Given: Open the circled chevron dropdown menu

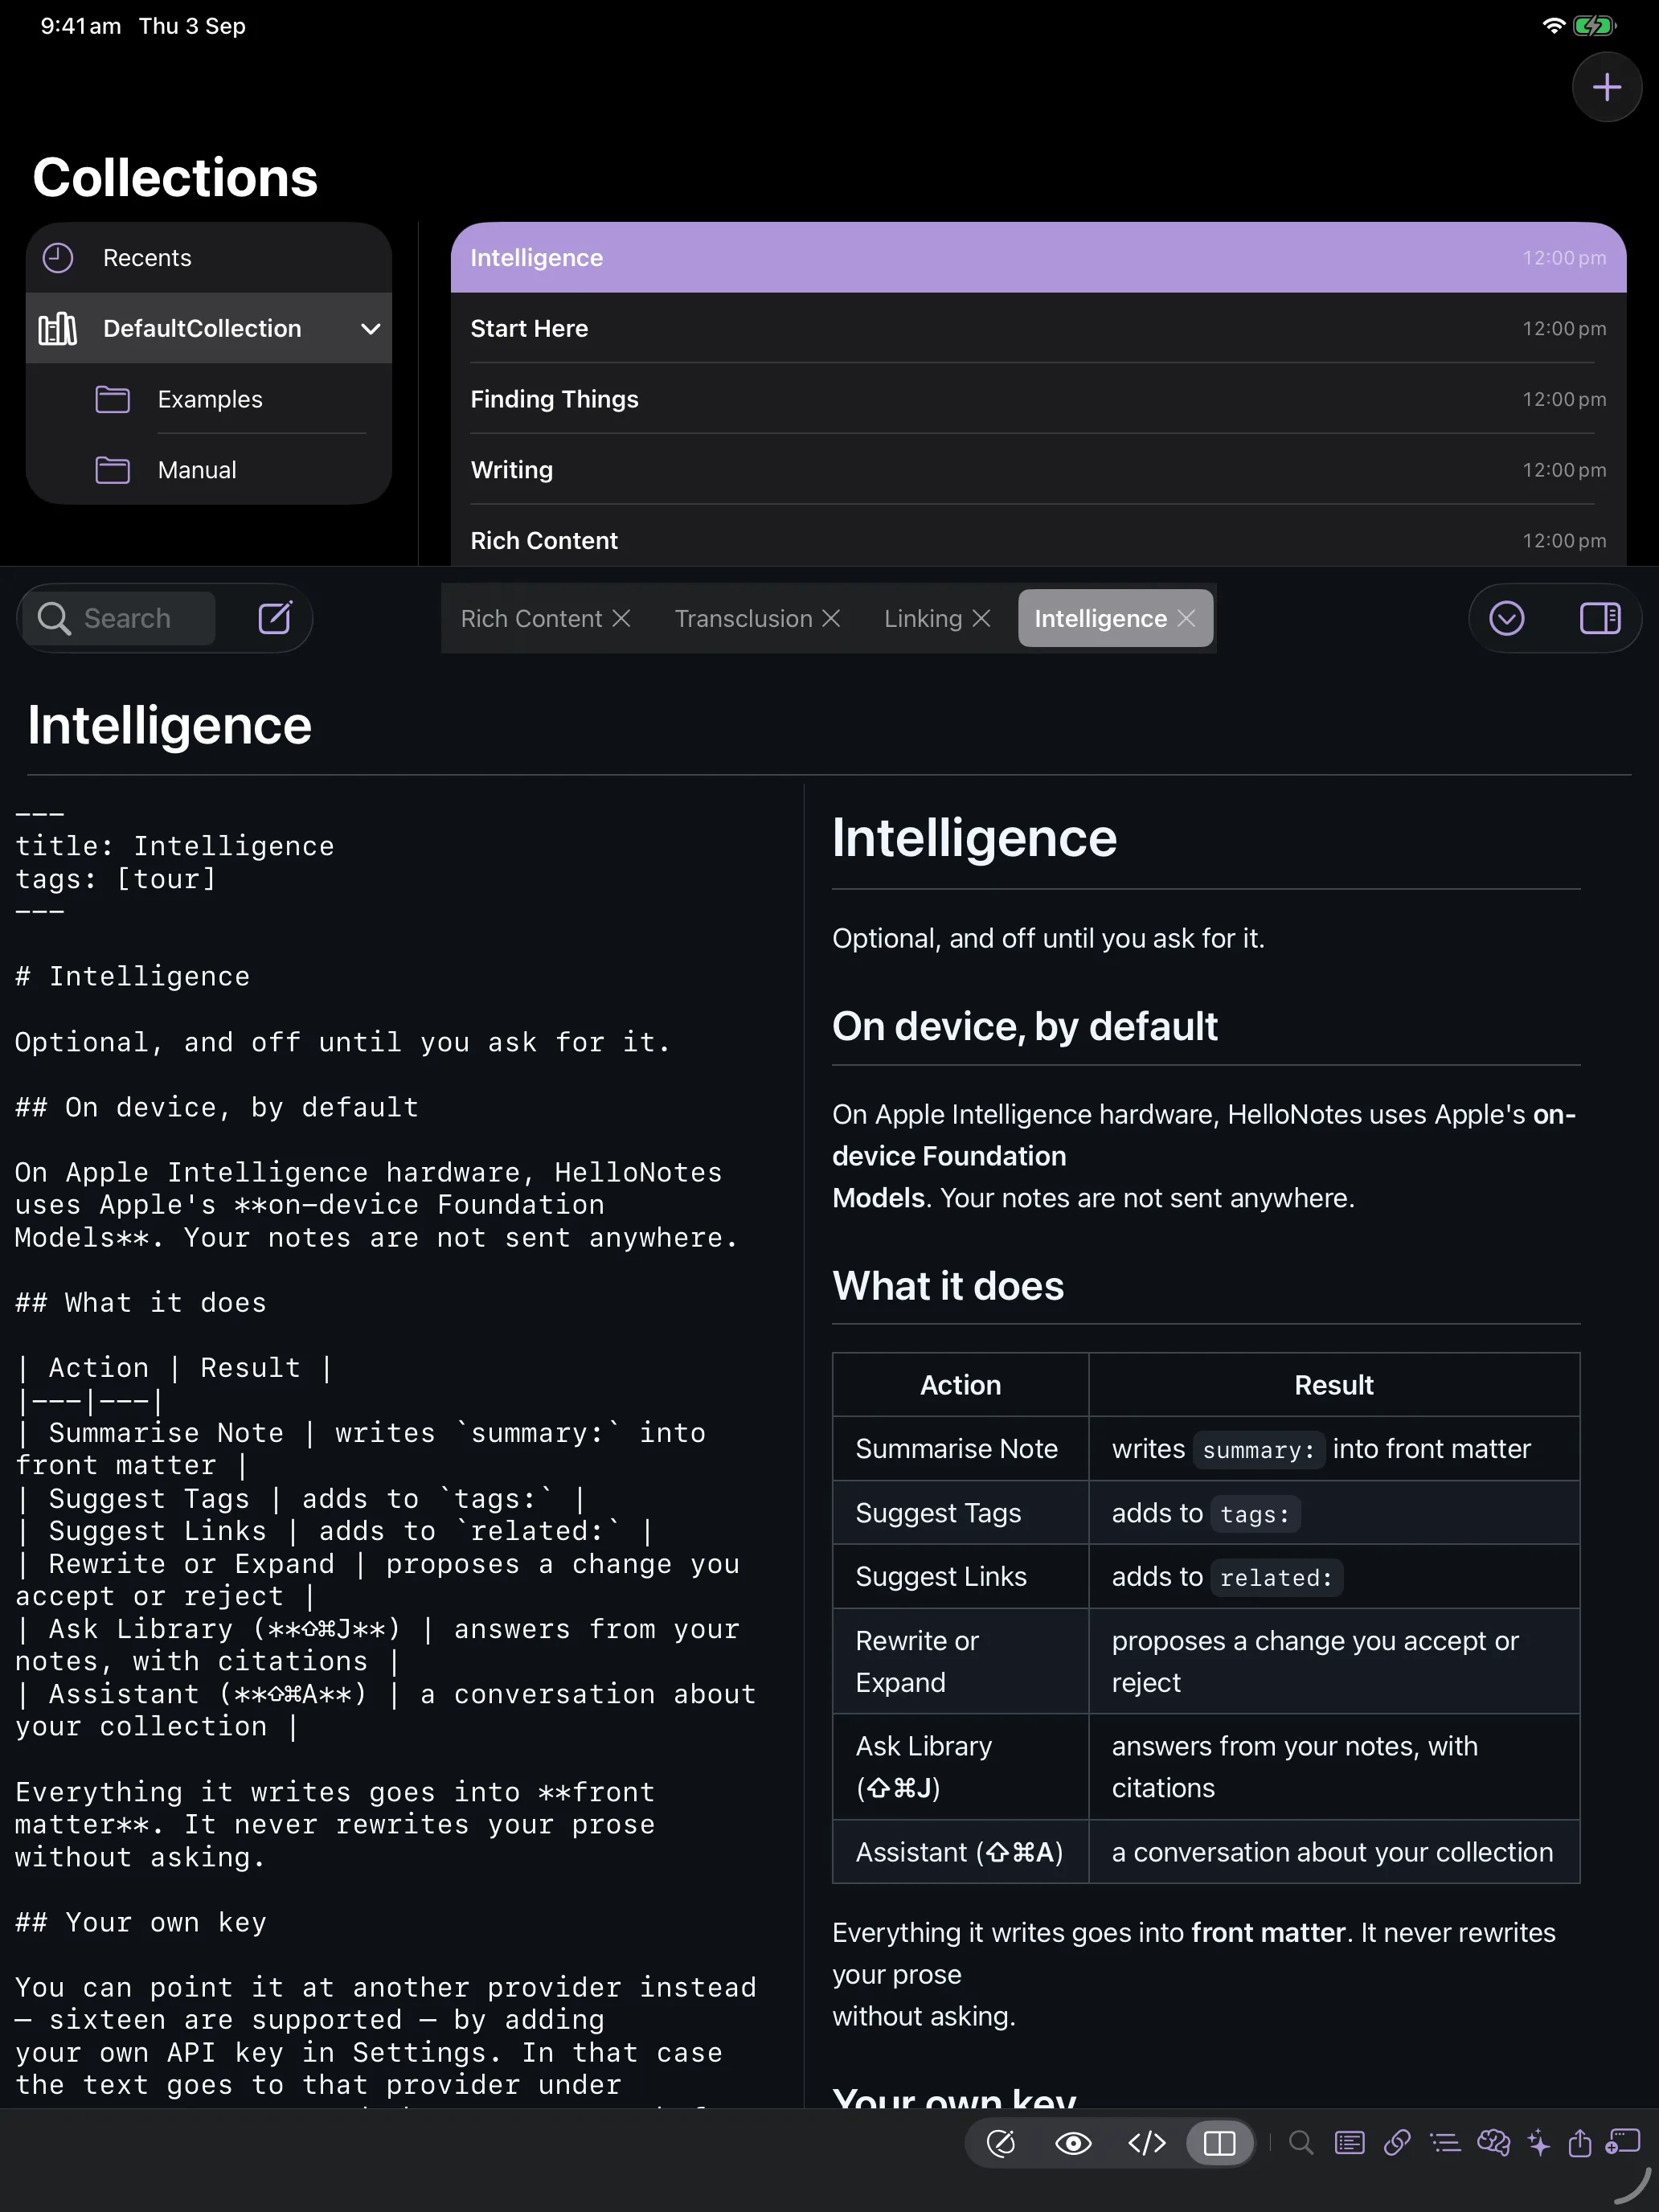Looking at the screenshot, I should [x=1506, y=618].
